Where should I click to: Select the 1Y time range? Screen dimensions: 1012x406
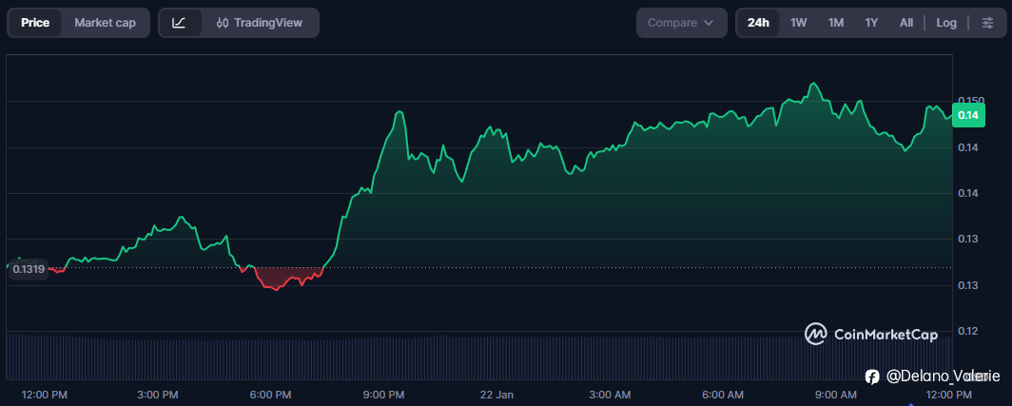(871, 23)
